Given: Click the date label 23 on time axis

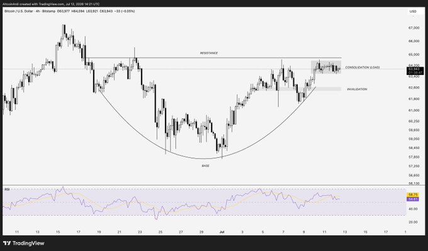Looking at the screenshot, I should pyautogui.click(x=140, y=232).
